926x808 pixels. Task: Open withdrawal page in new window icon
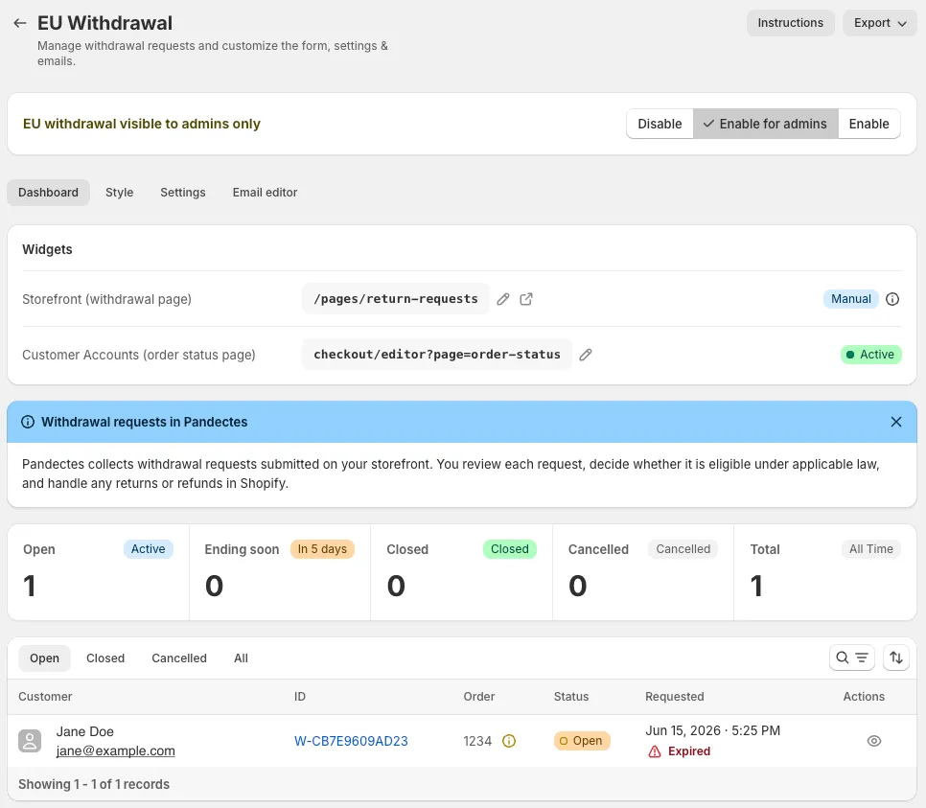[x=526, y=299]
